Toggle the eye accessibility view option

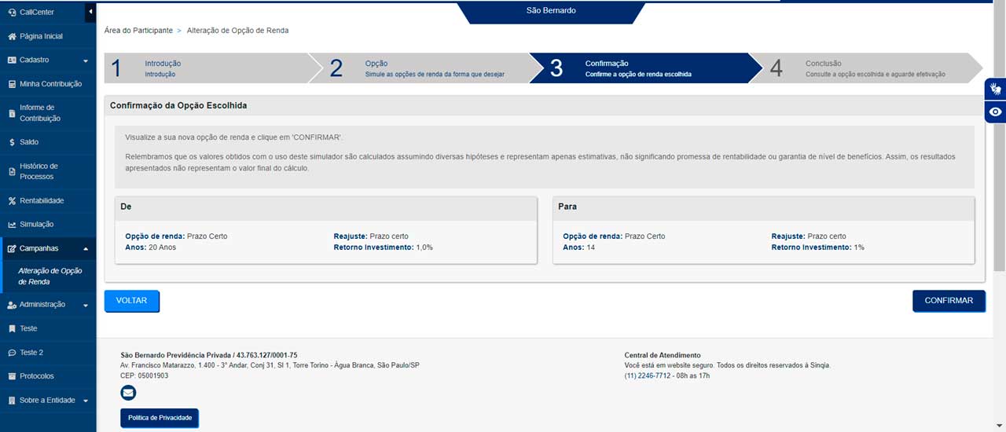click(996, 112)
